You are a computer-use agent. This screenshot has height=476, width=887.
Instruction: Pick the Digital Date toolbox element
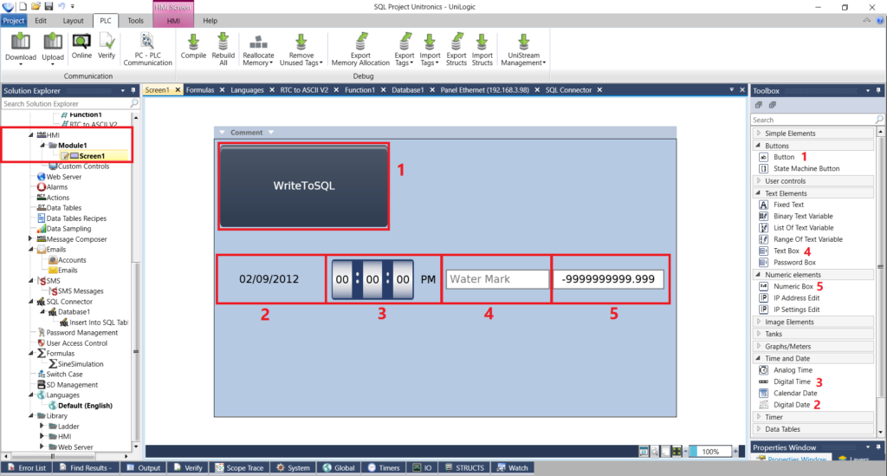[792, 405]
